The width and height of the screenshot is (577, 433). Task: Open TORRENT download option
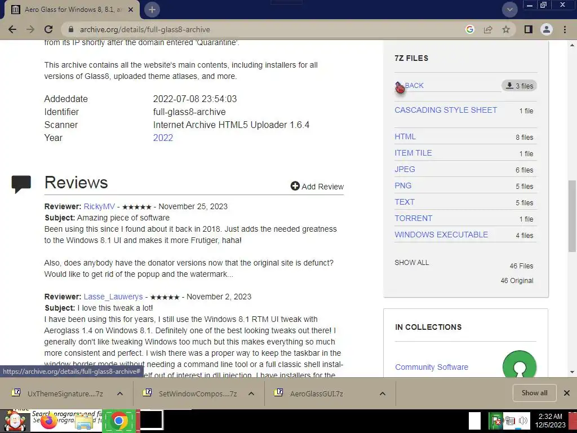click(413, 218)
